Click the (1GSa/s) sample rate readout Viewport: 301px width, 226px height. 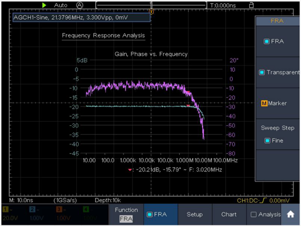click(65, 200)
